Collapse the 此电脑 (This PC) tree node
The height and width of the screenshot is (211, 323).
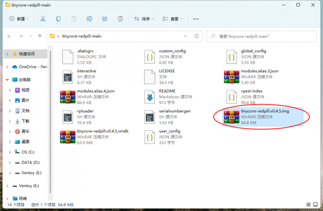tap(7, 79)
